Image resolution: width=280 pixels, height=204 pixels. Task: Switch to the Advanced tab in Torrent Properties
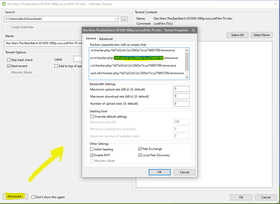pos(106,39)
